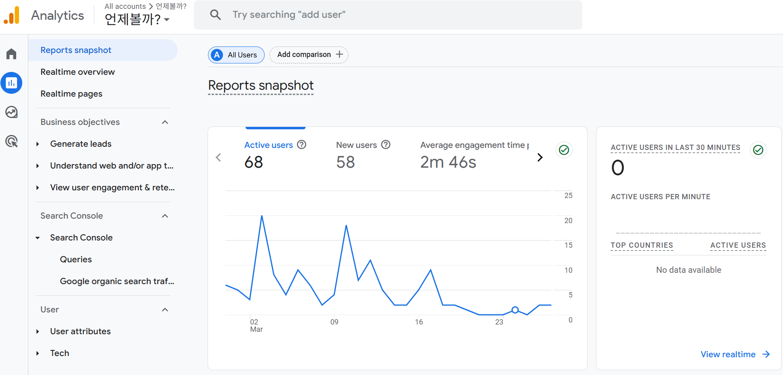The width and height of the screenshot is (783, 375).
Task: Click help icon next to Active users
Action: tap(301, 145)
